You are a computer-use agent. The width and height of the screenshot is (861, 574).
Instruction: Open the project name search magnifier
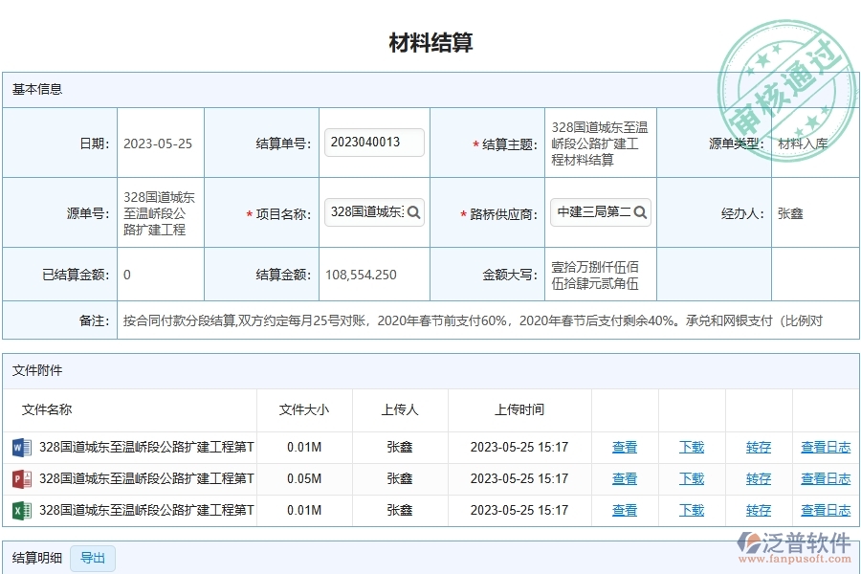click(413, 212)
